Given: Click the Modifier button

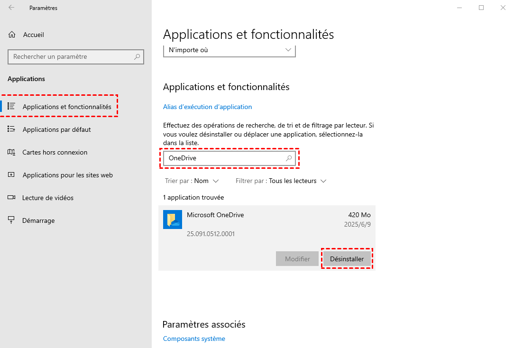Looking at the screenshot, I should pos(297,259).
